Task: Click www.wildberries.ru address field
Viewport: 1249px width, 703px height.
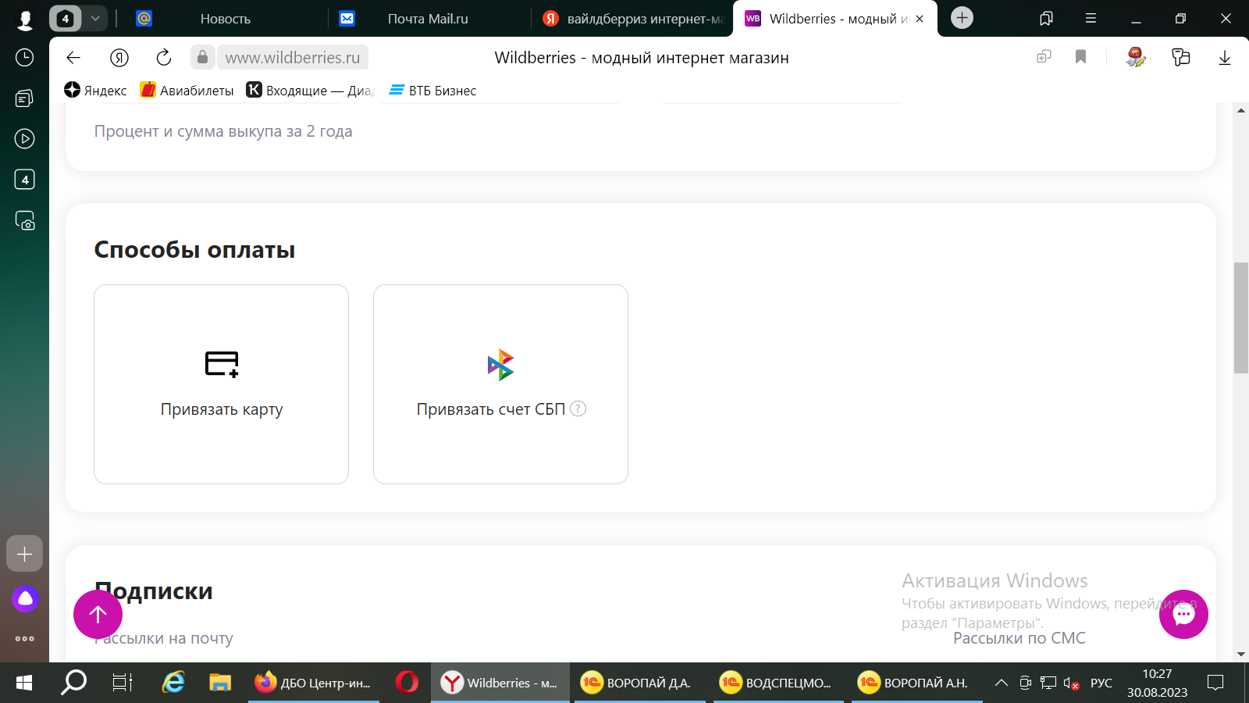Action: [x=292, y=58]
